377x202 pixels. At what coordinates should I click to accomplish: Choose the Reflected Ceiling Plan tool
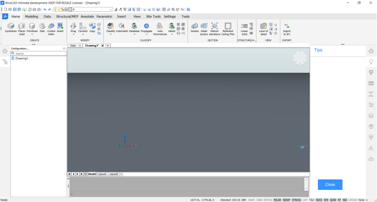[228, 27]
